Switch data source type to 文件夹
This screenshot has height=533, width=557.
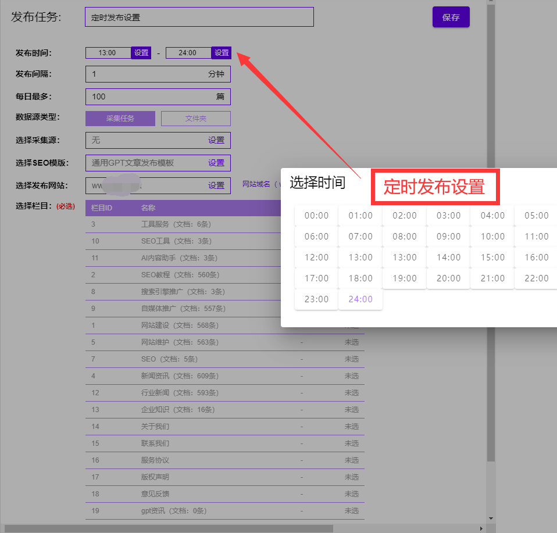196,119
